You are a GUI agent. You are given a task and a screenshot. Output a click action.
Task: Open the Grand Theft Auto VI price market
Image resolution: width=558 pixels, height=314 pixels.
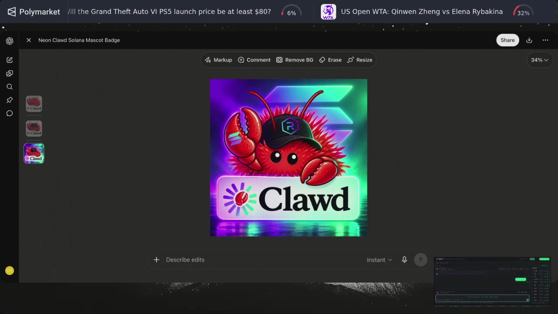click(169, 12)
